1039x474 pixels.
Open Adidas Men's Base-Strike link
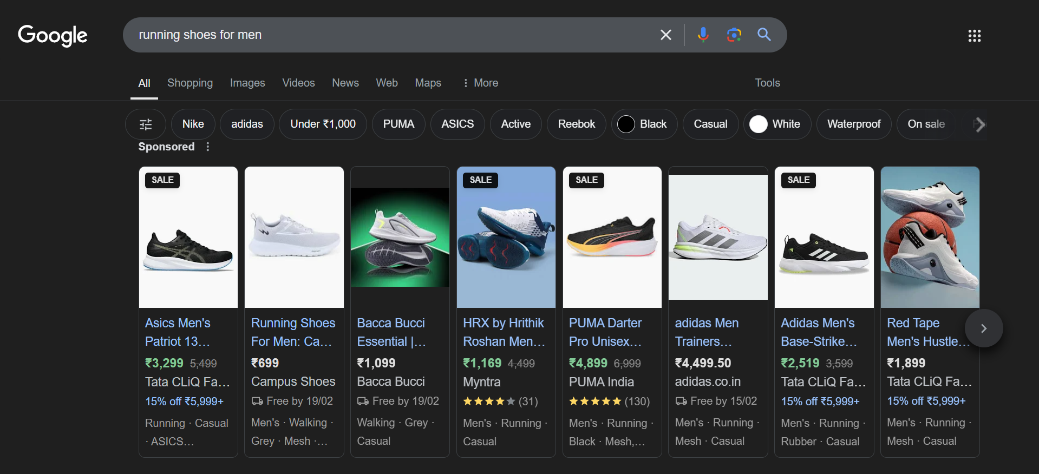click(x=819, y=332)
